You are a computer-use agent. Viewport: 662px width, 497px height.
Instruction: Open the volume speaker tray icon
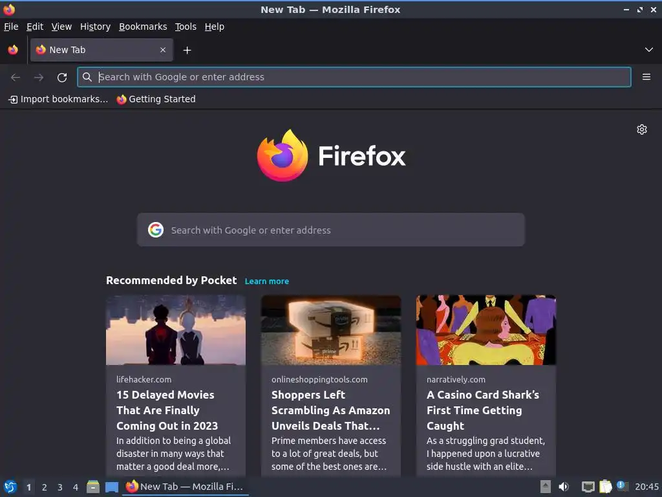point(564,487)
